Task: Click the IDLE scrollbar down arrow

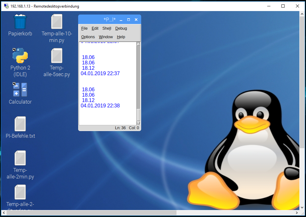Action: pos(138,123)
